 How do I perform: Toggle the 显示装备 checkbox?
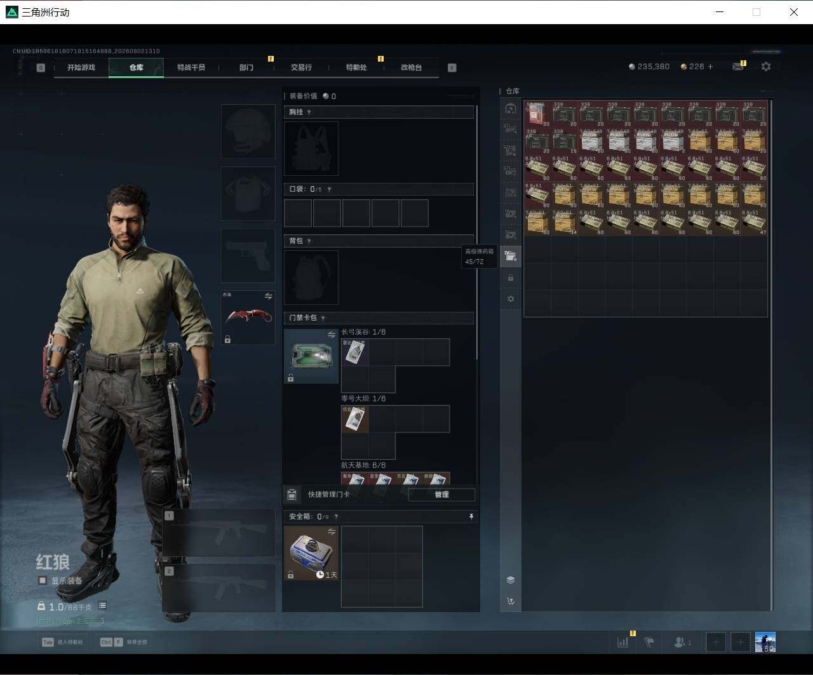point(43,580)
